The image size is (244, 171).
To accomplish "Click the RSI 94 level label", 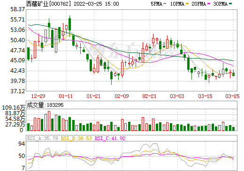I will click(22, 144).
